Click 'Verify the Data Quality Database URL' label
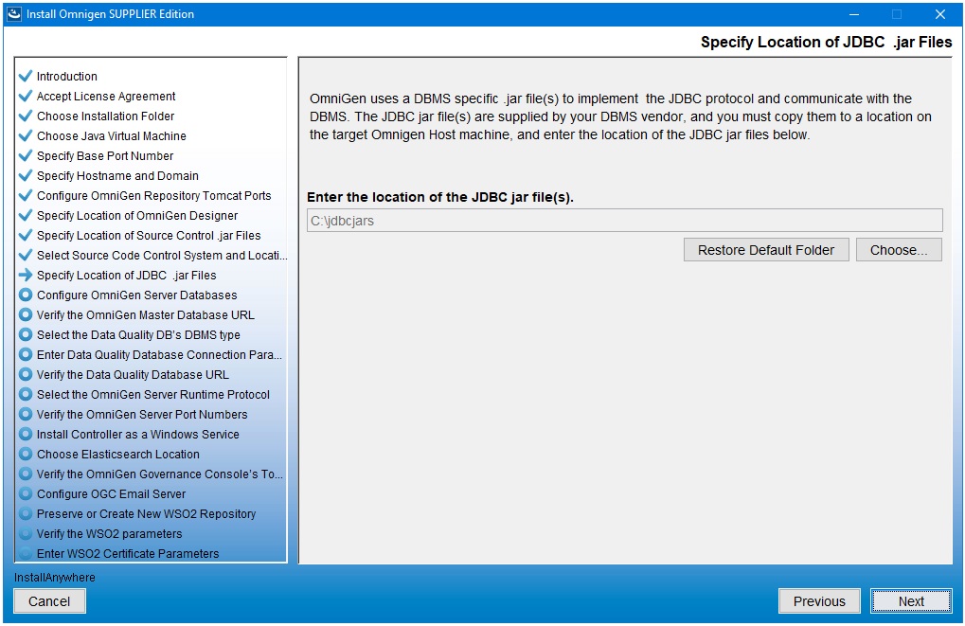This screenshot has width=965, height=626. 133,374
